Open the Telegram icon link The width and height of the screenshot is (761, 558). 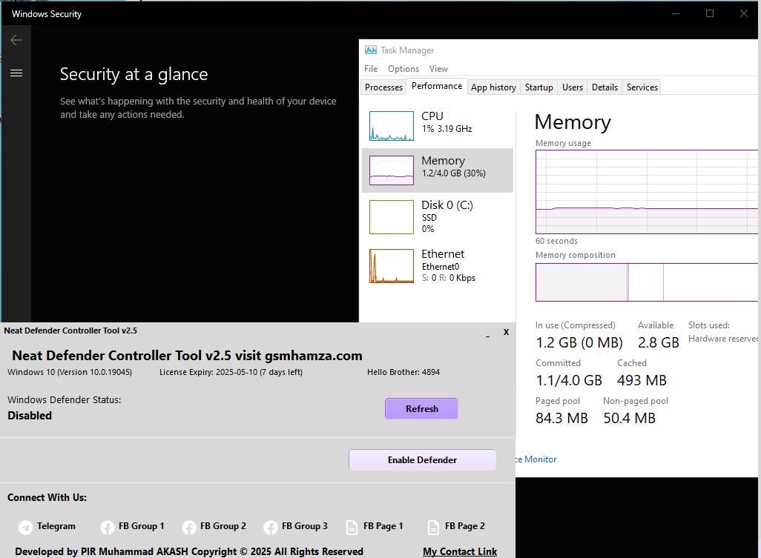26,526
